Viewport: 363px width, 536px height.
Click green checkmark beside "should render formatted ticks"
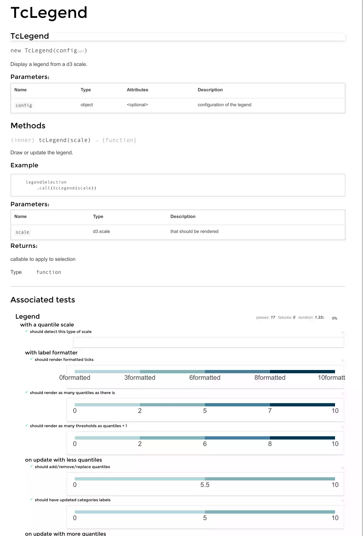[32, 359]
